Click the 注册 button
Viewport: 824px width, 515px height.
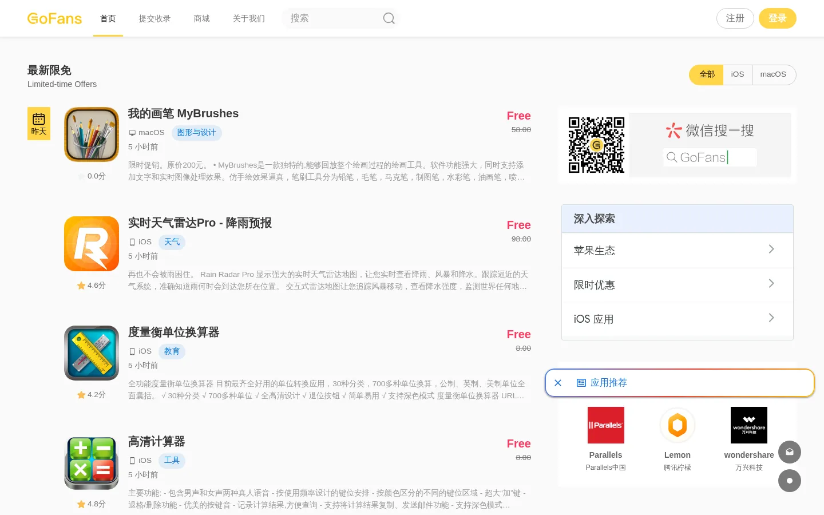click(735, 18)
